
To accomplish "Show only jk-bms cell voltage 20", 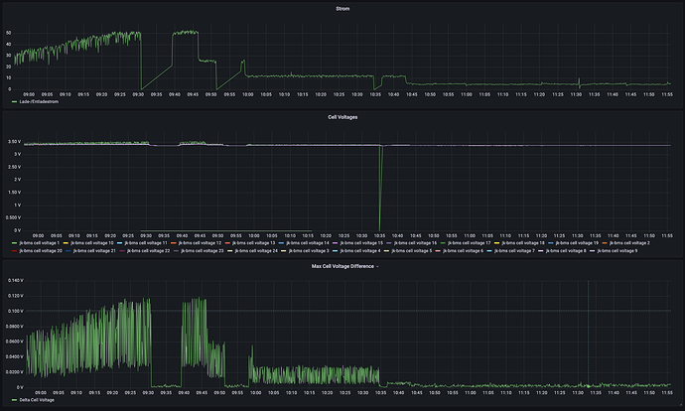I will tap(43, 251).
